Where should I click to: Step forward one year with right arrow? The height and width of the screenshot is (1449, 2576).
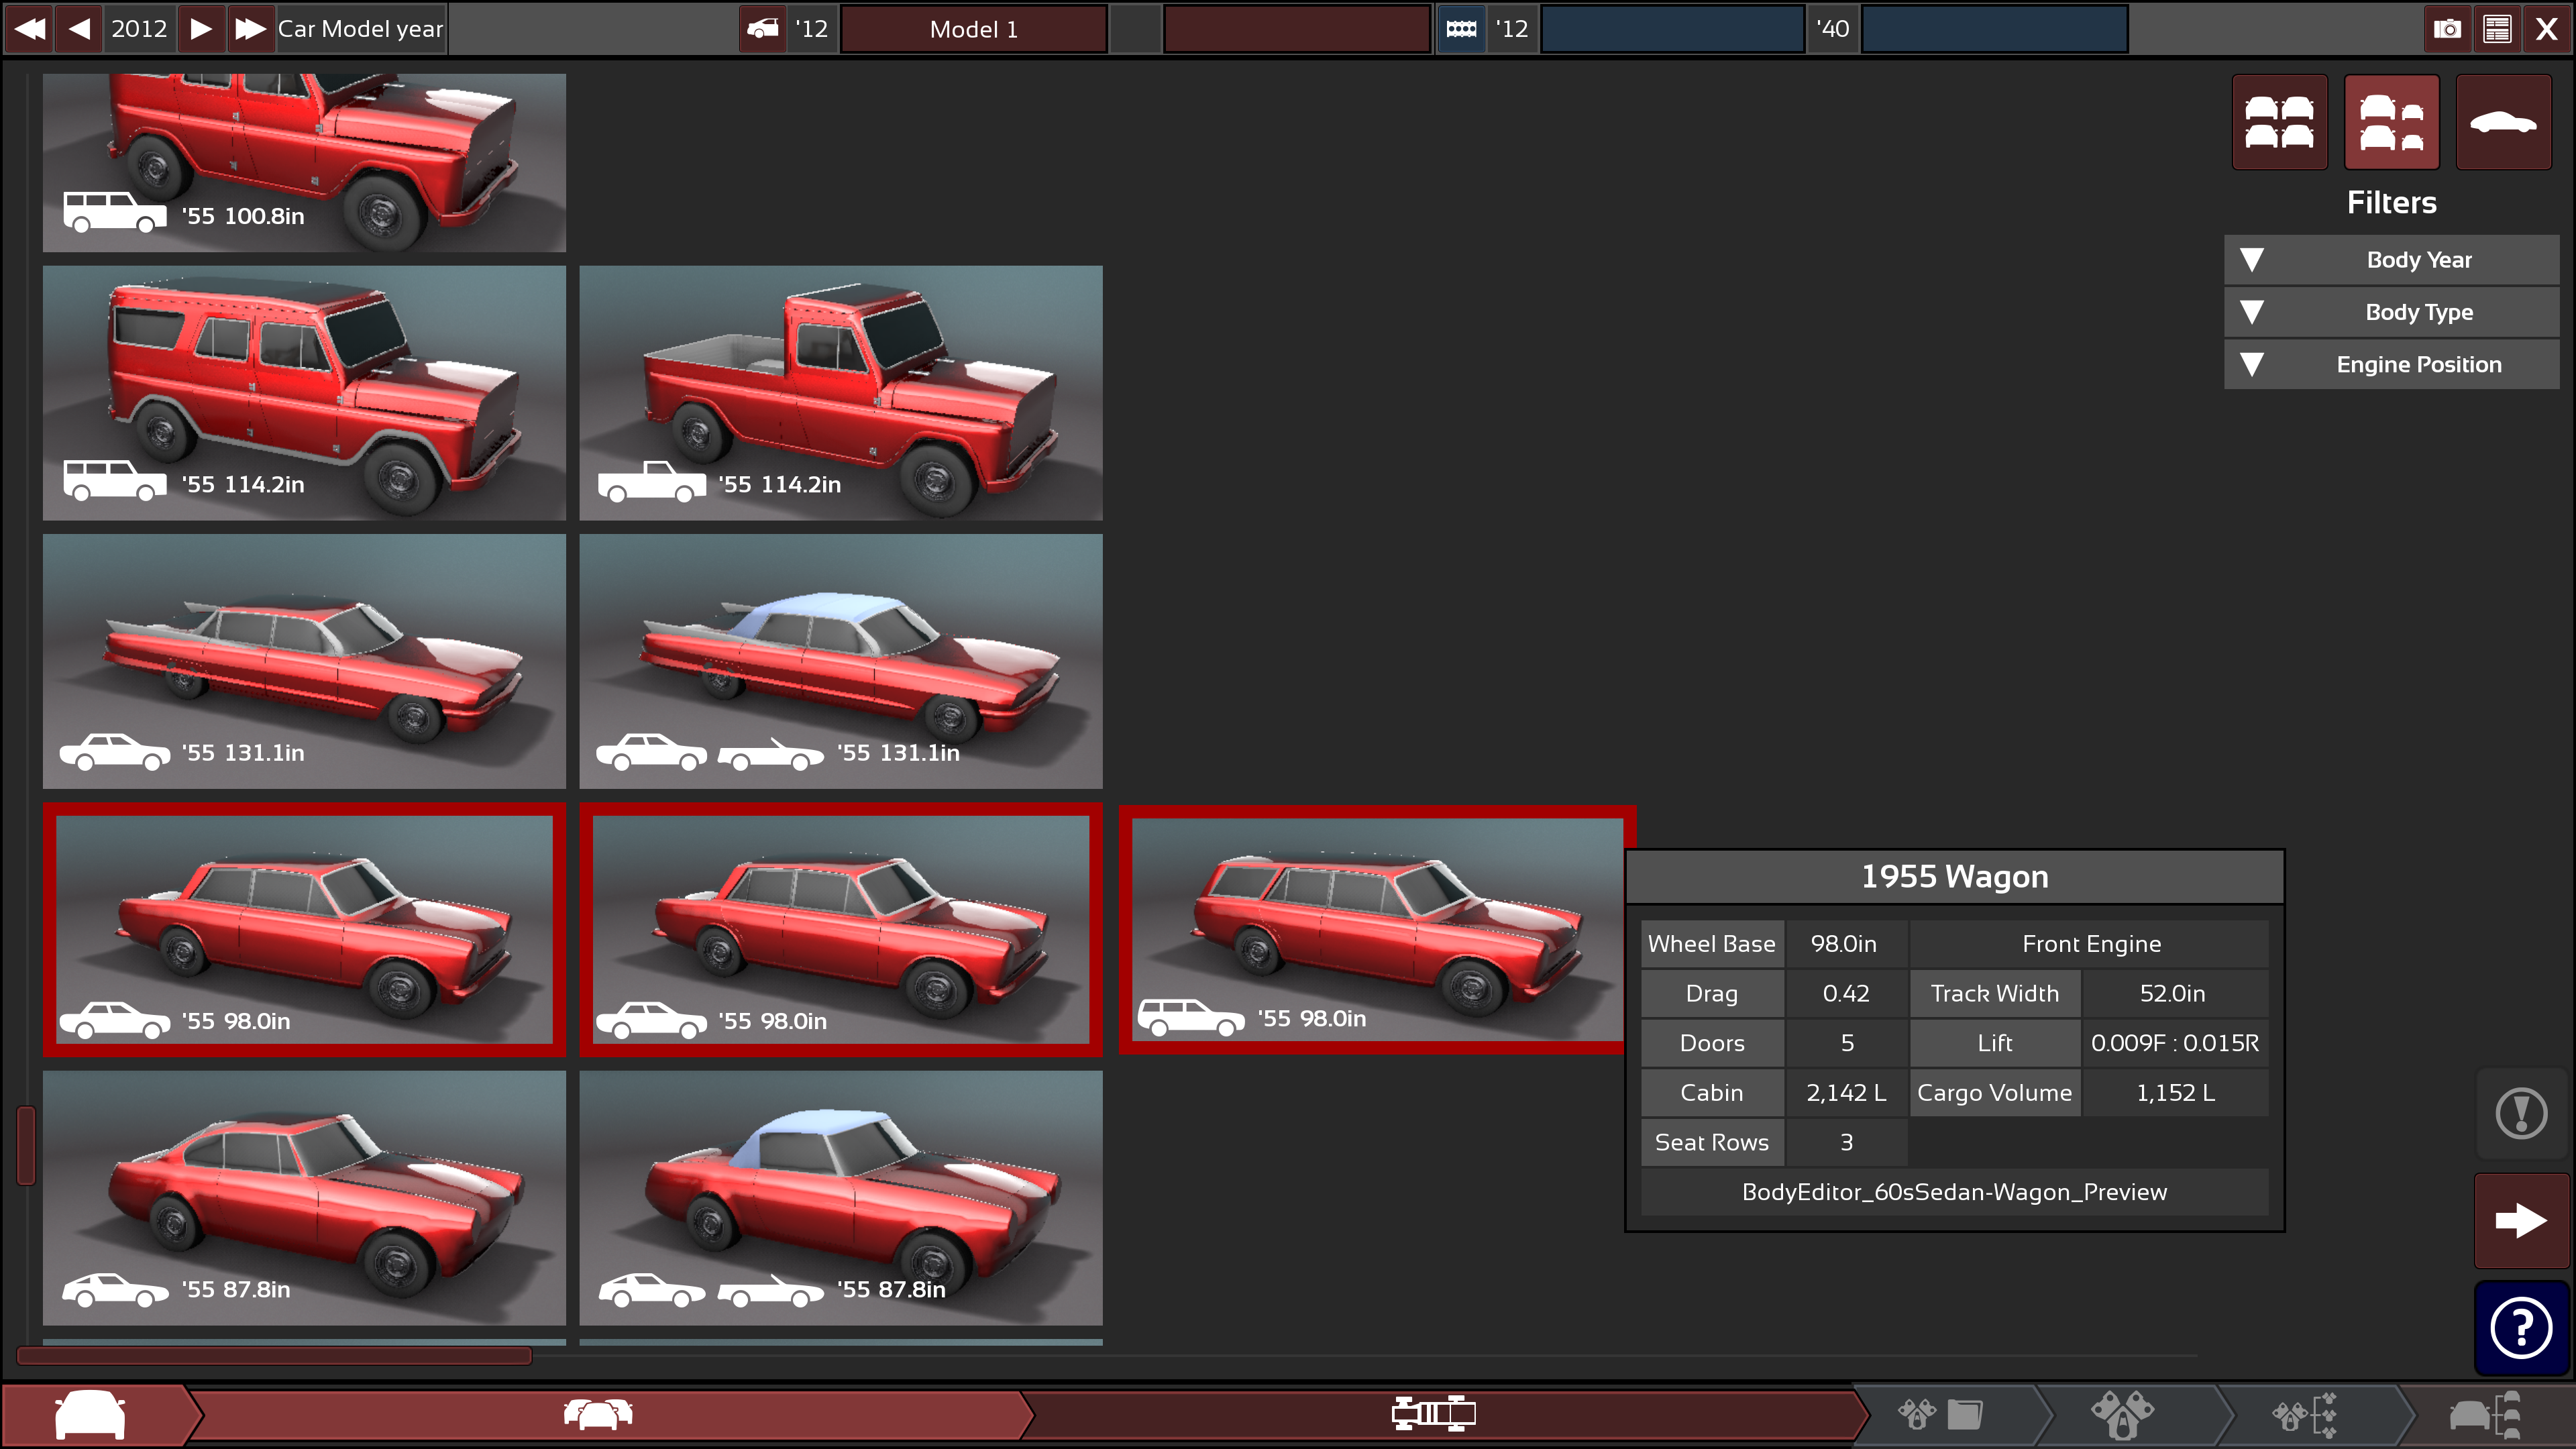coord(201,28)
